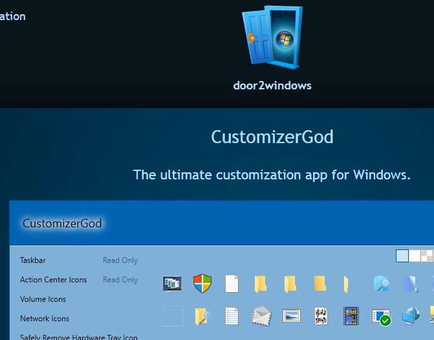The height and width of the screenshot is (340, 434).
Task: Select the stacked windows screen icon
Action: (x=172, y=284)
